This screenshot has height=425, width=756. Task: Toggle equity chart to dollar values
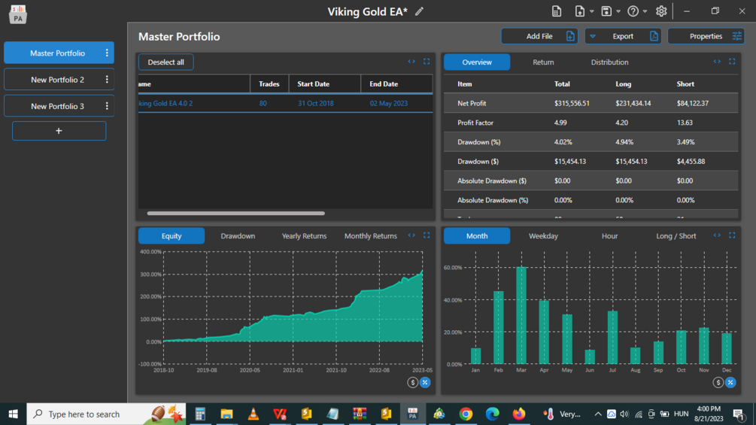click(x=413, y=383)
